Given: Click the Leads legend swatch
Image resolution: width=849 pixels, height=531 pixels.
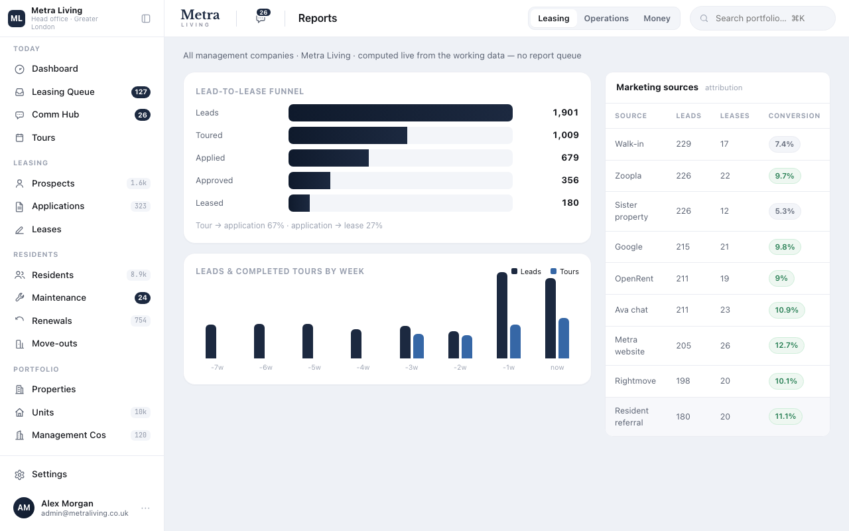Looking at the screenshot, I should (x=514, y=271).
